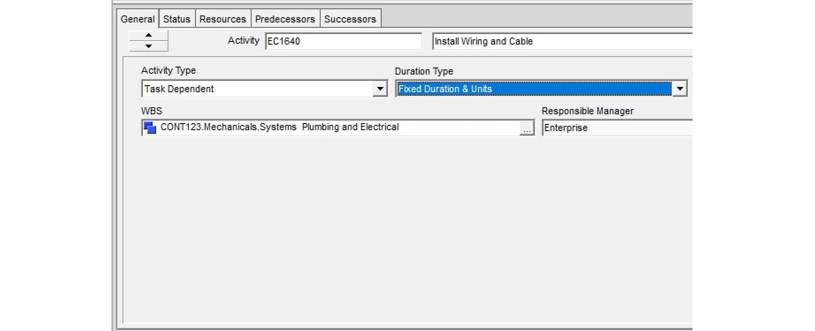Go to the previous activity using the up arrow

point(149,35)
